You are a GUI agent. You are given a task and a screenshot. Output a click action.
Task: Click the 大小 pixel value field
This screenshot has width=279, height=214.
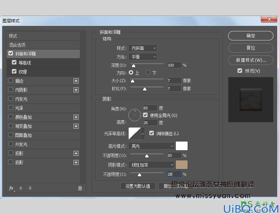(174, 81)
